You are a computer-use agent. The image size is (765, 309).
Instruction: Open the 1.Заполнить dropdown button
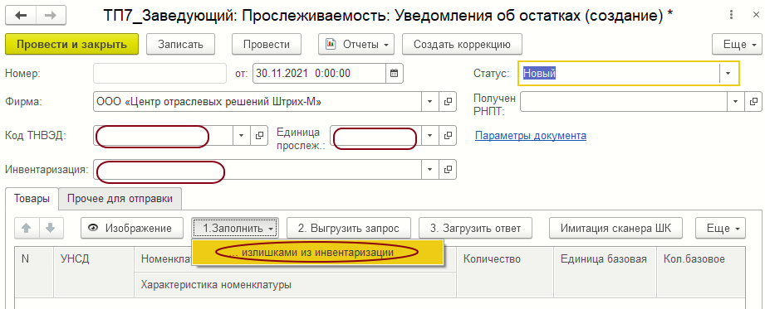coord(235,228)
